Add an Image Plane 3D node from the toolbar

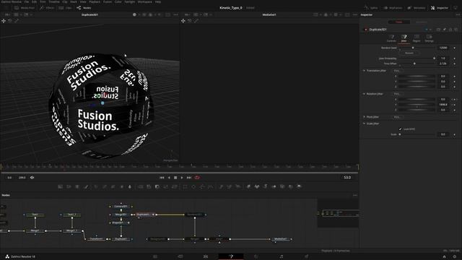[x=248, y=186]
